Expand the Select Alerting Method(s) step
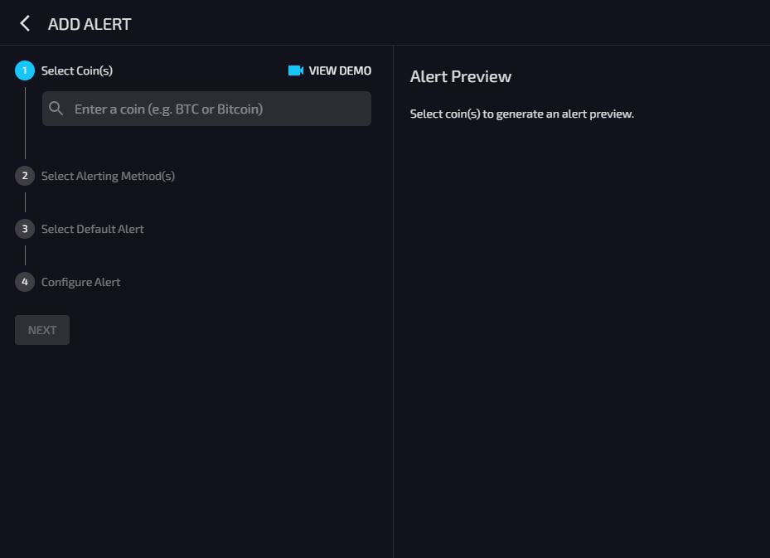 click(x=108, y=176)
